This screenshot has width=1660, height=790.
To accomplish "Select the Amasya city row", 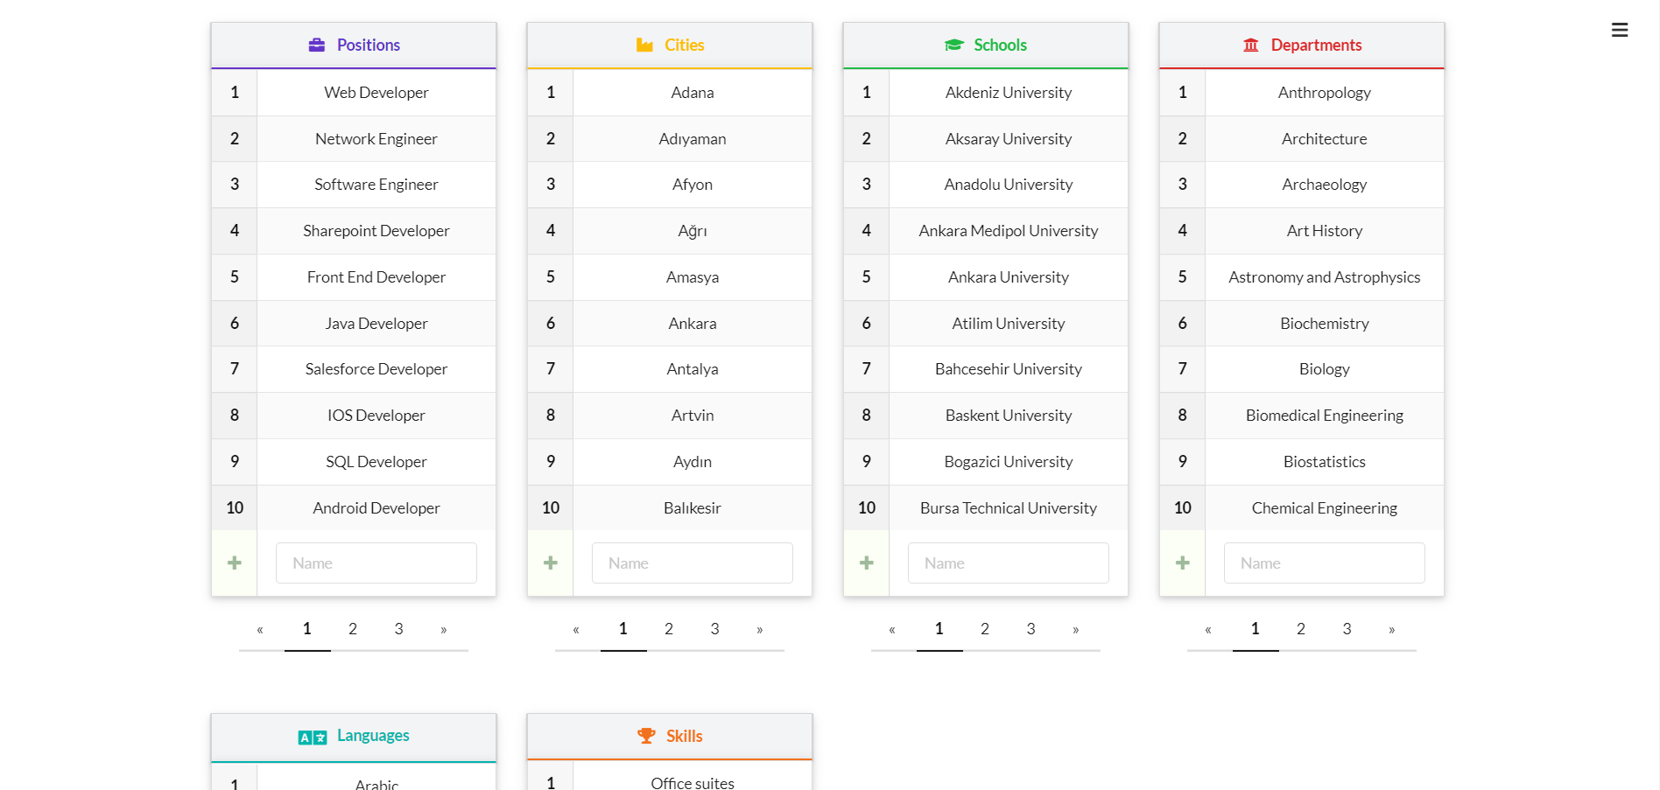I will (670, 277).
